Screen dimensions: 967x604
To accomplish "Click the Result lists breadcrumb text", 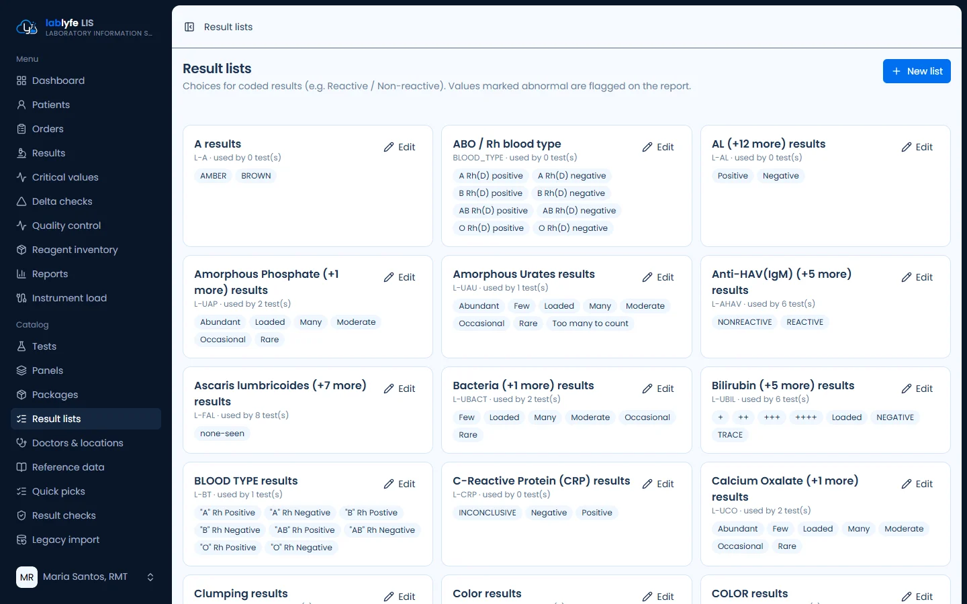I will [x=228, y=27].
